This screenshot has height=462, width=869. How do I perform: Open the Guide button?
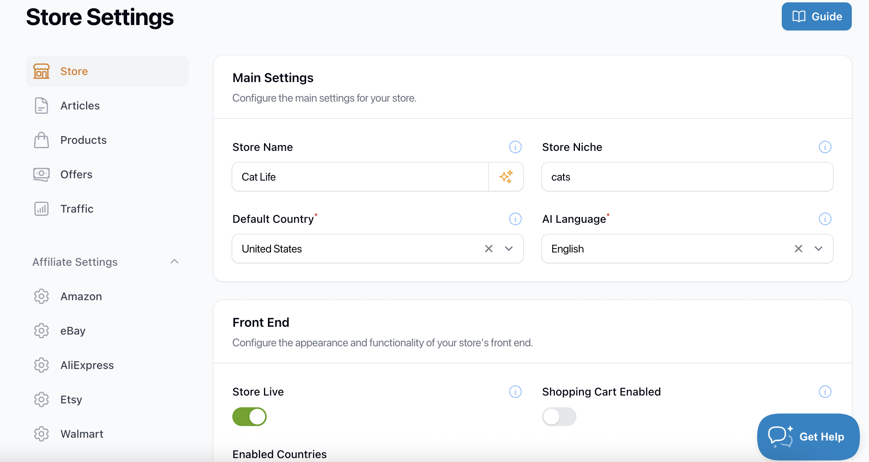click(816, 16)
